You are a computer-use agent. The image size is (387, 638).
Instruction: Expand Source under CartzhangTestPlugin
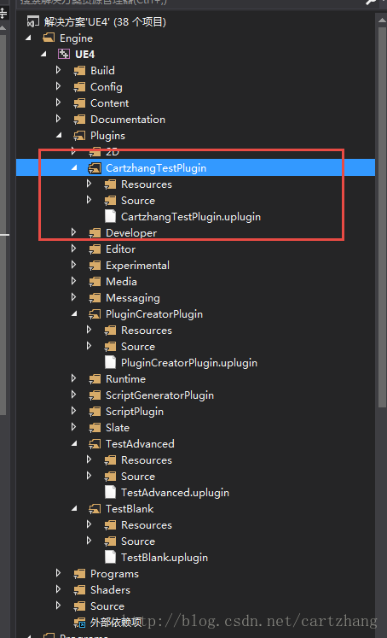pos(89,200)
